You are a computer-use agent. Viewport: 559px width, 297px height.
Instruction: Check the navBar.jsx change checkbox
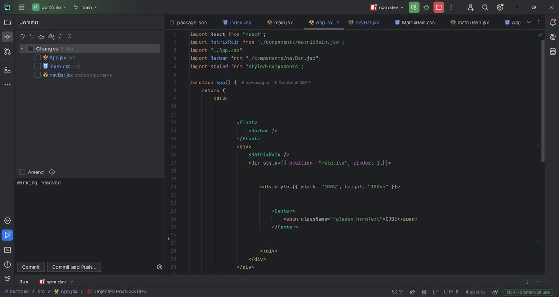click(38, 75)
